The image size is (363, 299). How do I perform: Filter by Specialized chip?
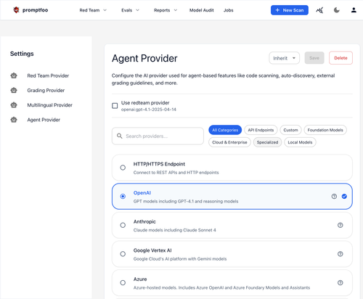tap(267, 142)
